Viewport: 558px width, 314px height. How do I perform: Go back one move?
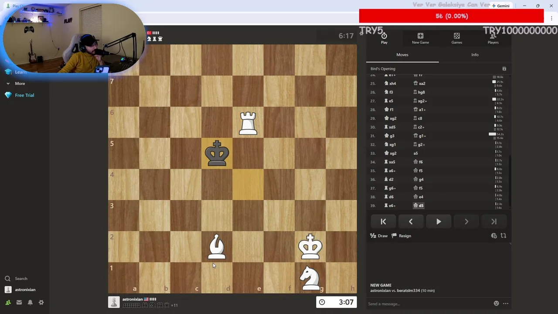coord(411,222)
